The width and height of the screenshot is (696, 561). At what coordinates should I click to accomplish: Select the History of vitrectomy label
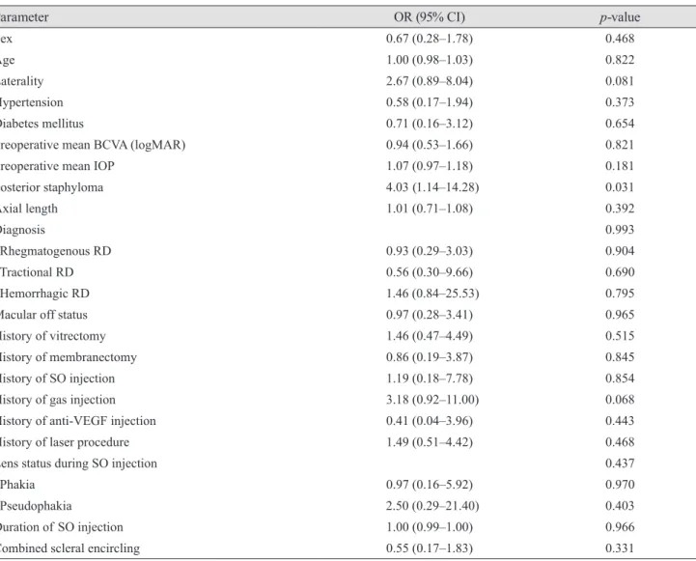[x=53, y=336]
